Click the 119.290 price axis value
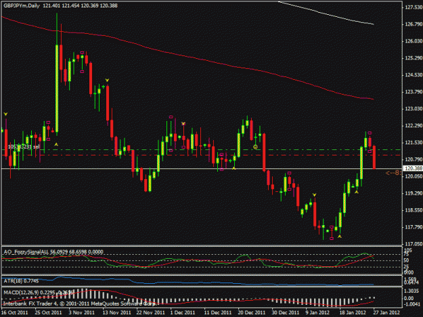Viewport: 423px width, 317px height. 414,193
